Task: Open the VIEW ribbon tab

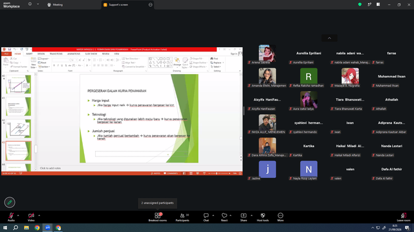Action: click(116, 53)
